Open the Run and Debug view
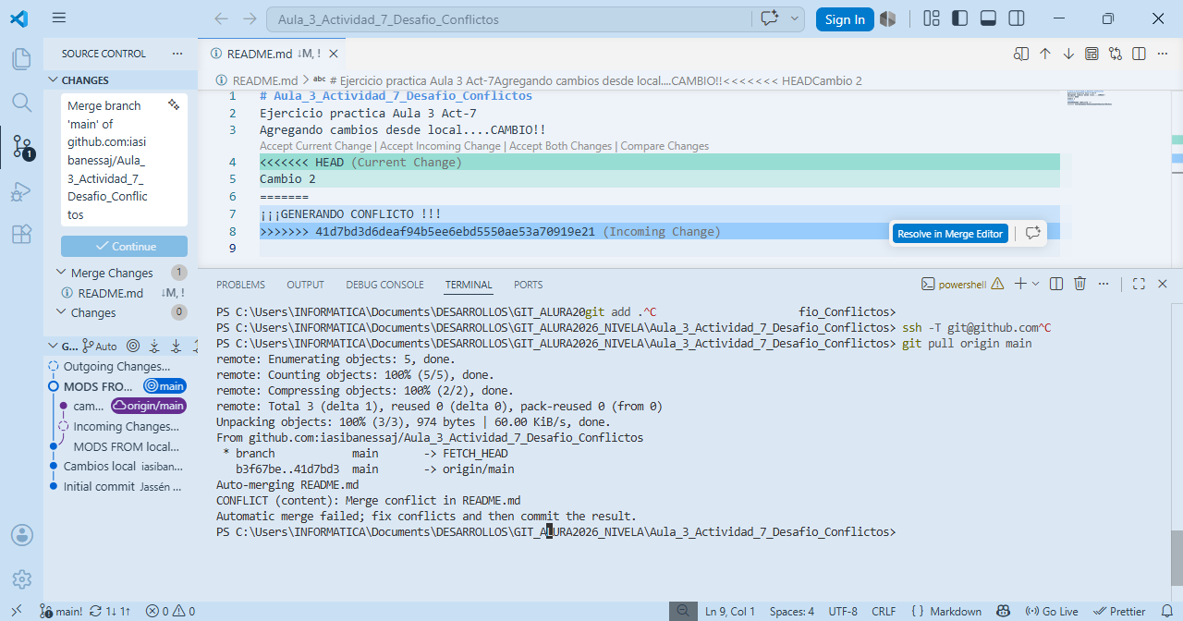Image resolution: width=1183 pixels, height=621 pixels. 21,191
